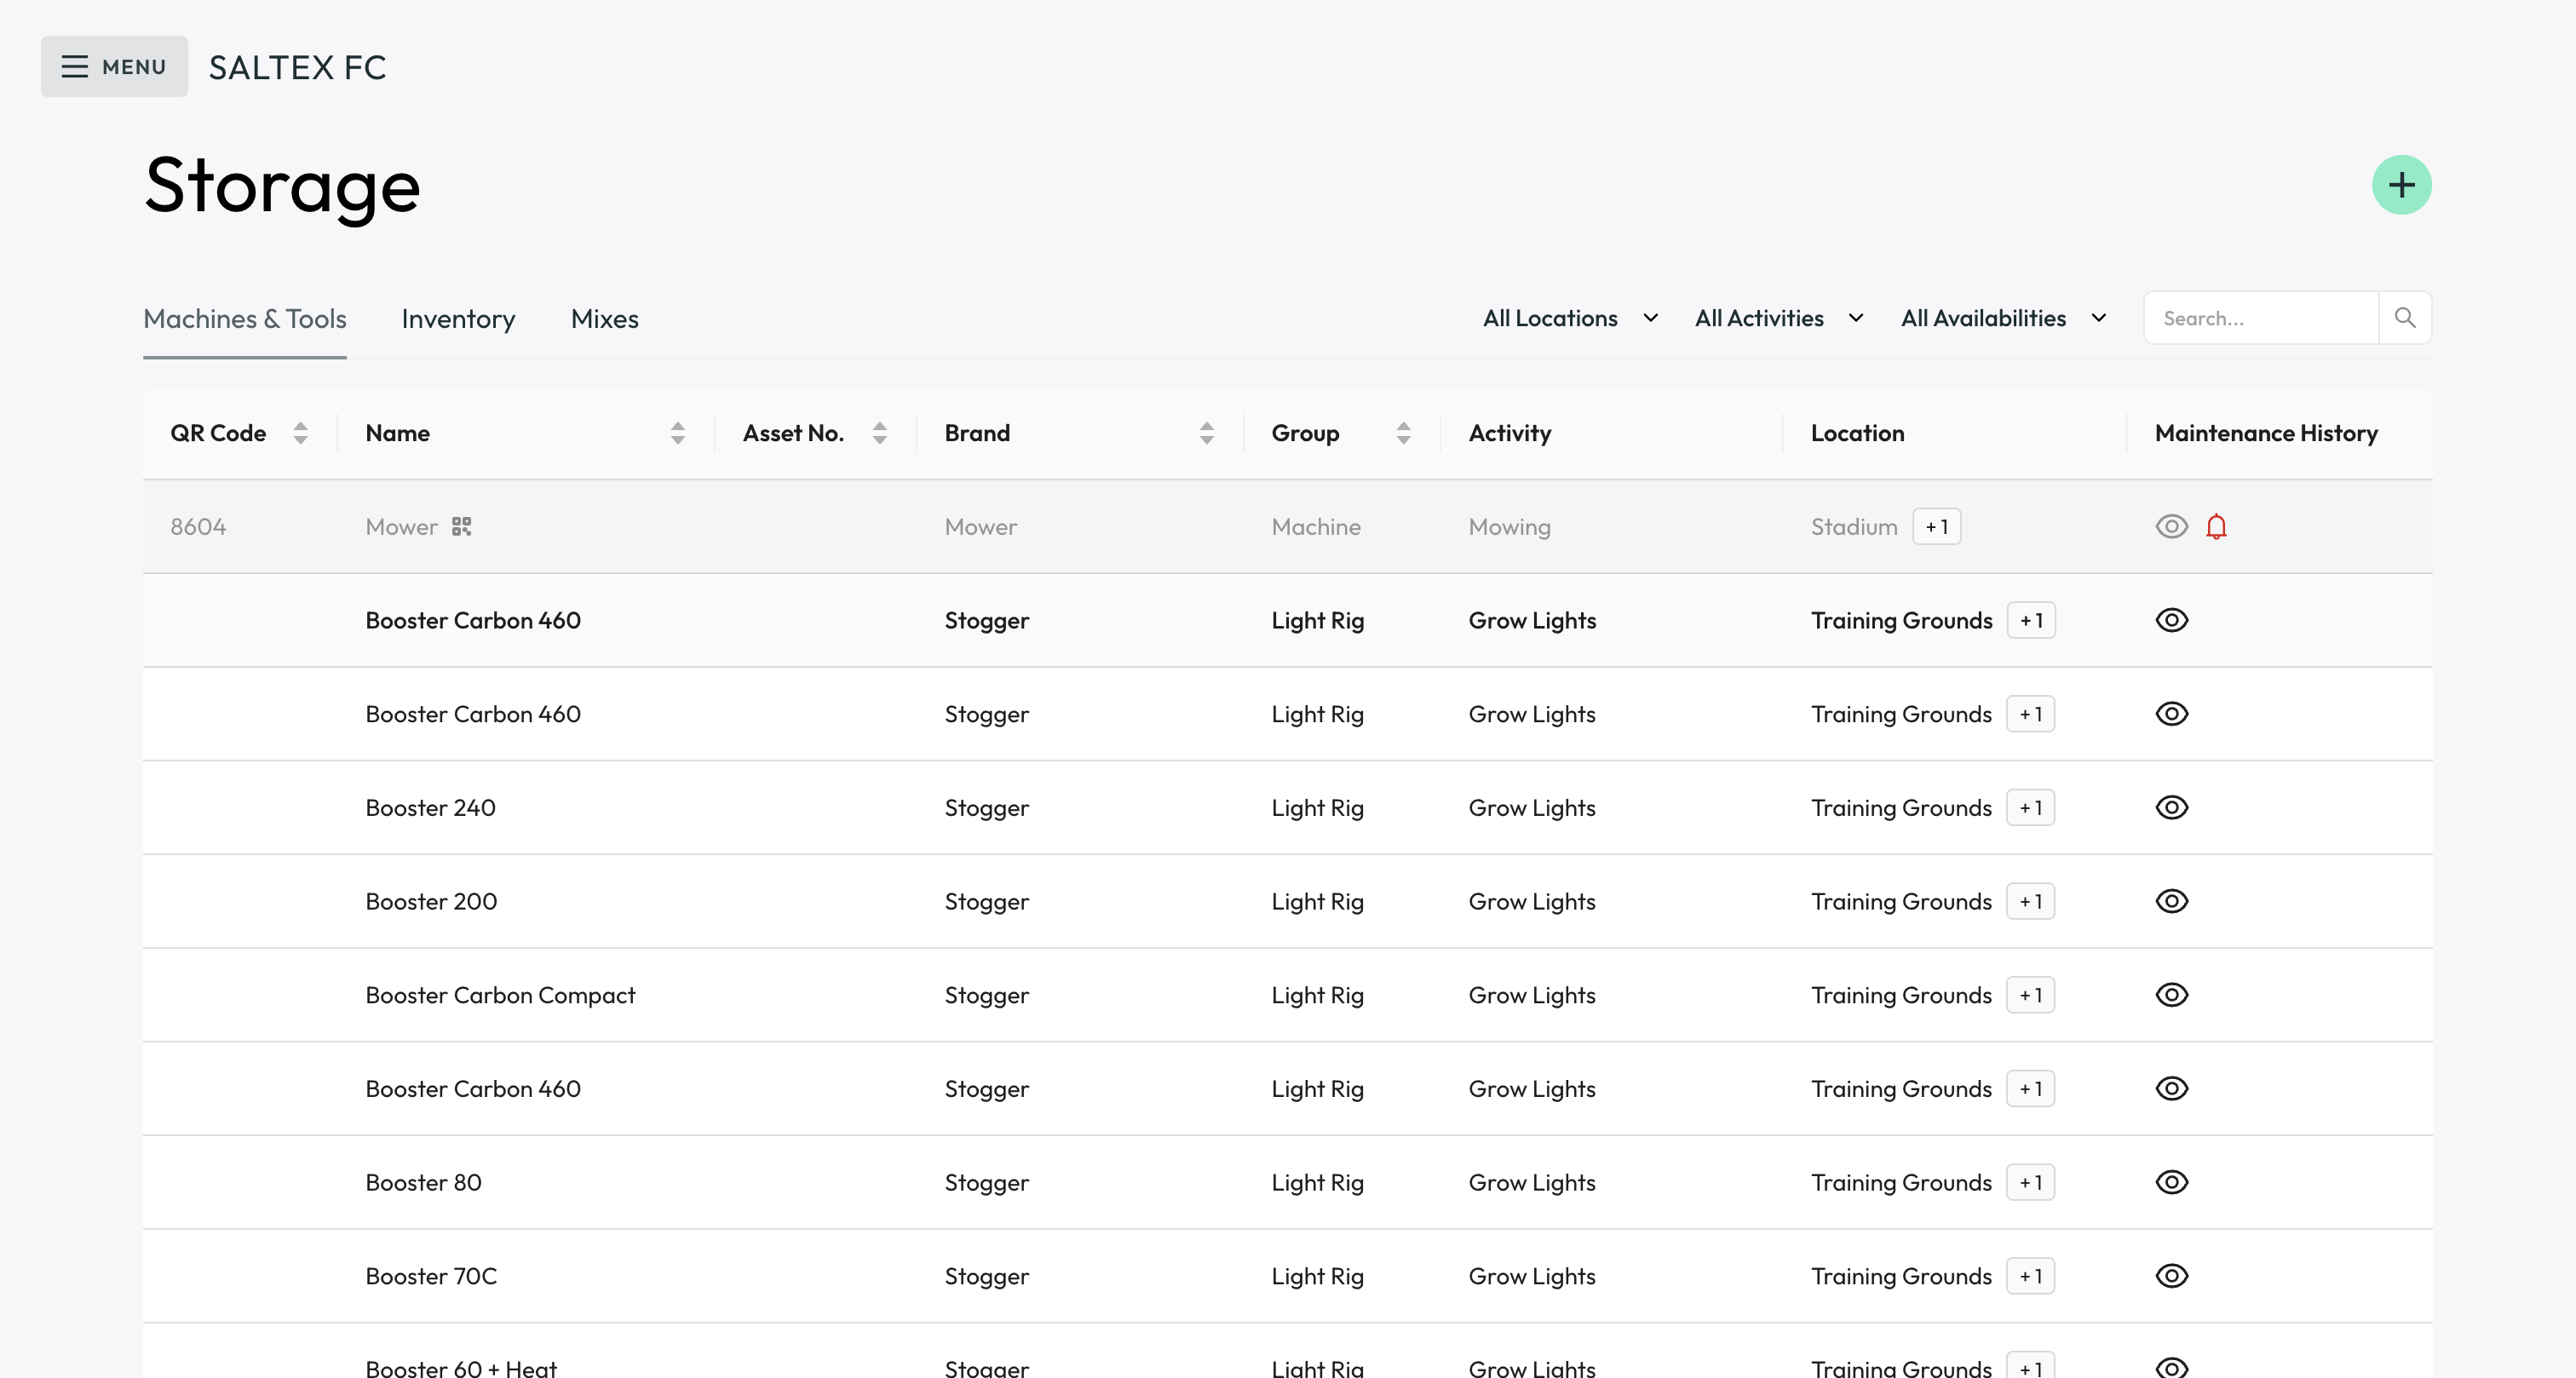Sort by QR Code column arrows
2576x1378 pixels.
300,433
